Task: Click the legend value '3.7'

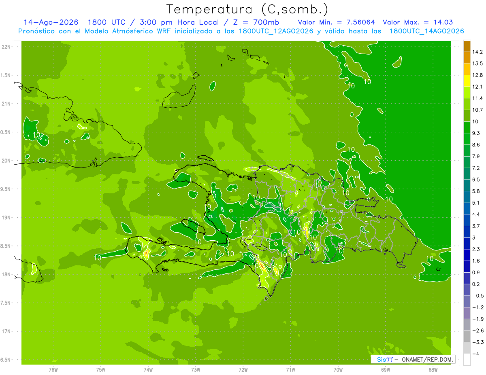Action: (476, 226)
